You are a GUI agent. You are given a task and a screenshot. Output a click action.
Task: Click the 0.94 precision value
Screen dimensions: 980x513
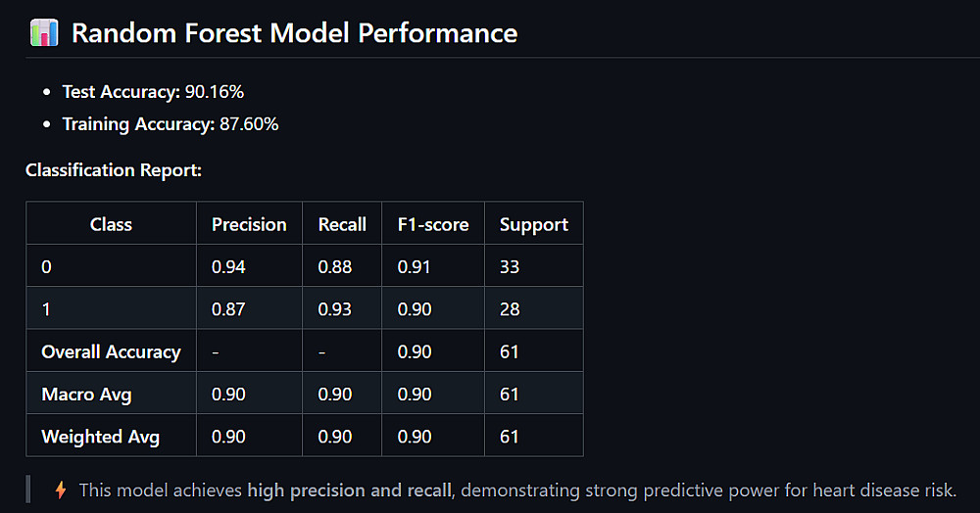tap(228, 266)
